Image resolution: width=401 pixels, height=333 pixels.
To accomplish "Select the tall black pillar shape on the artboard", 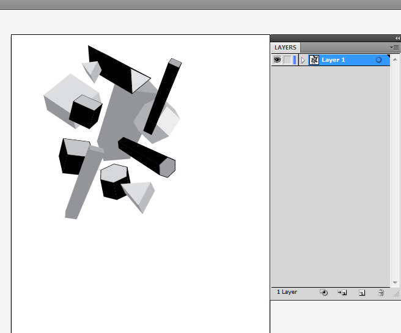I will tap(161, 98).
